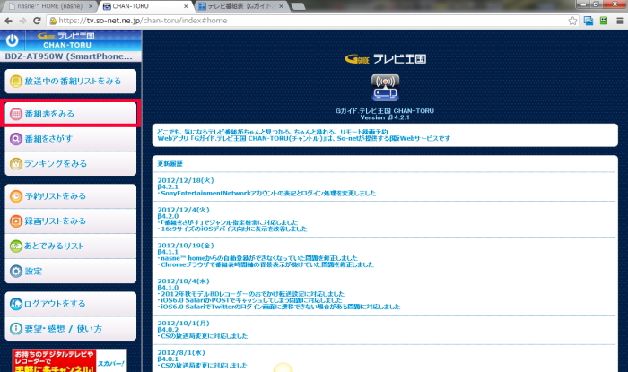Open the Chrome menu button
Viewport: 628px width, 372px height.
(x=619, y=21)
